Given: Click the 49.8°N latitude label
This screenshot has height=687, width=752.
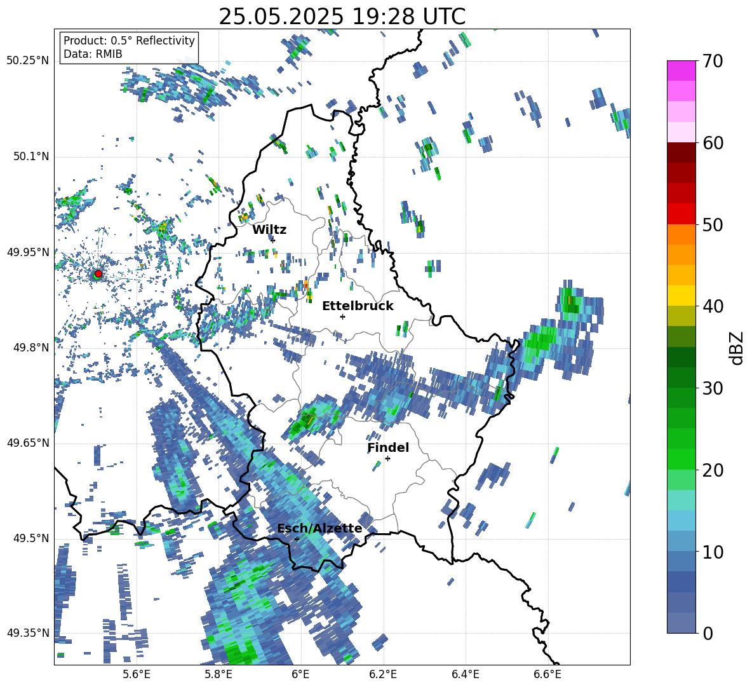Looking at the screenshot, I should coord(31,348).
